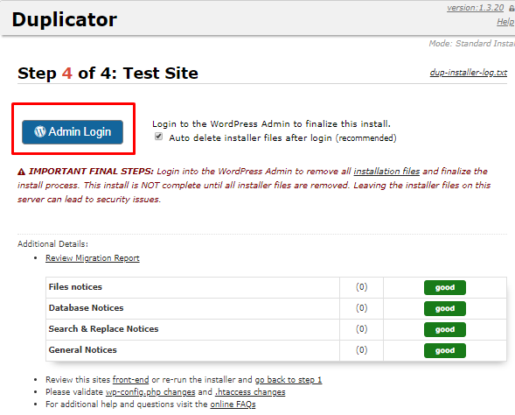Click the (0) count for General Notices
The image size is (515, 415).
tap(361, 350)
